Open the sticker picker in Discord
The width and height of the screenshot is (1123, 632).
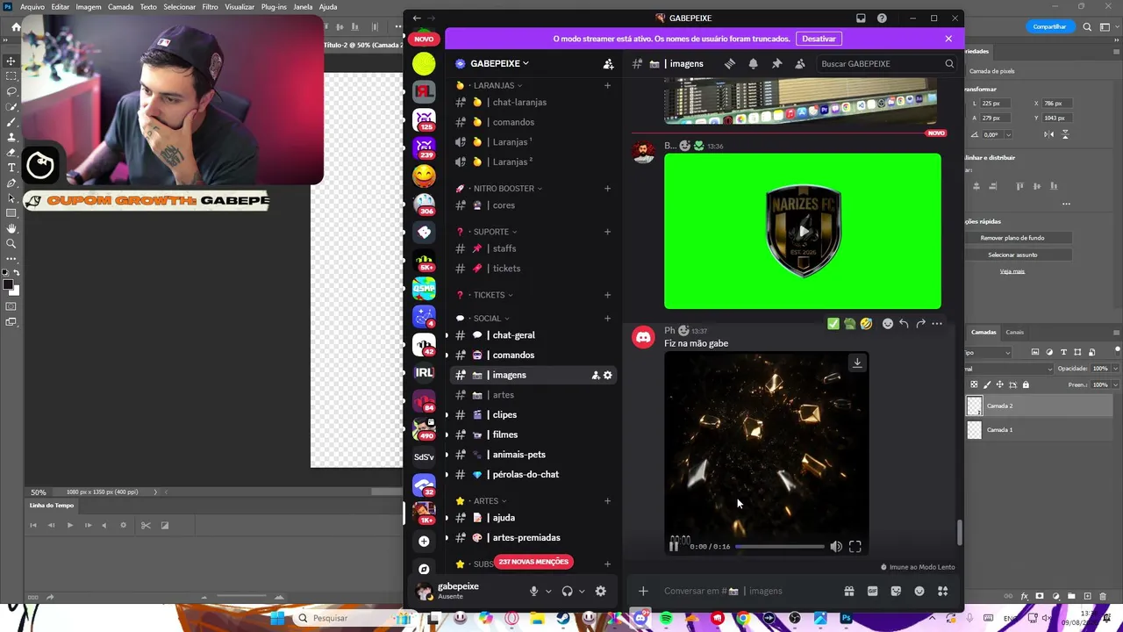(x=896, y=591)
